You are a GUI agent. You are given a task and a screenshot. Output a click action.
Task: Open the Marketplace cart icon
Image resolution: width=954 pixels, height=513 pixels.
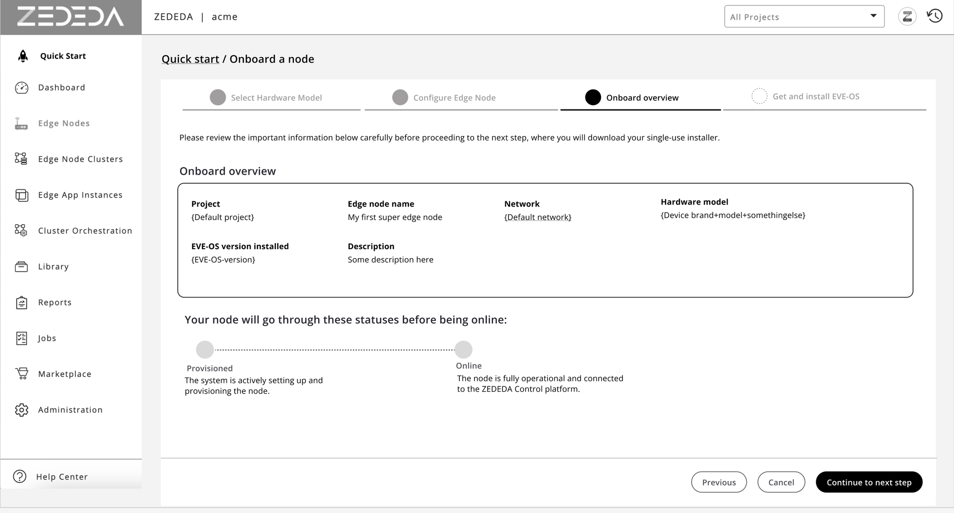tap(21, 374)
